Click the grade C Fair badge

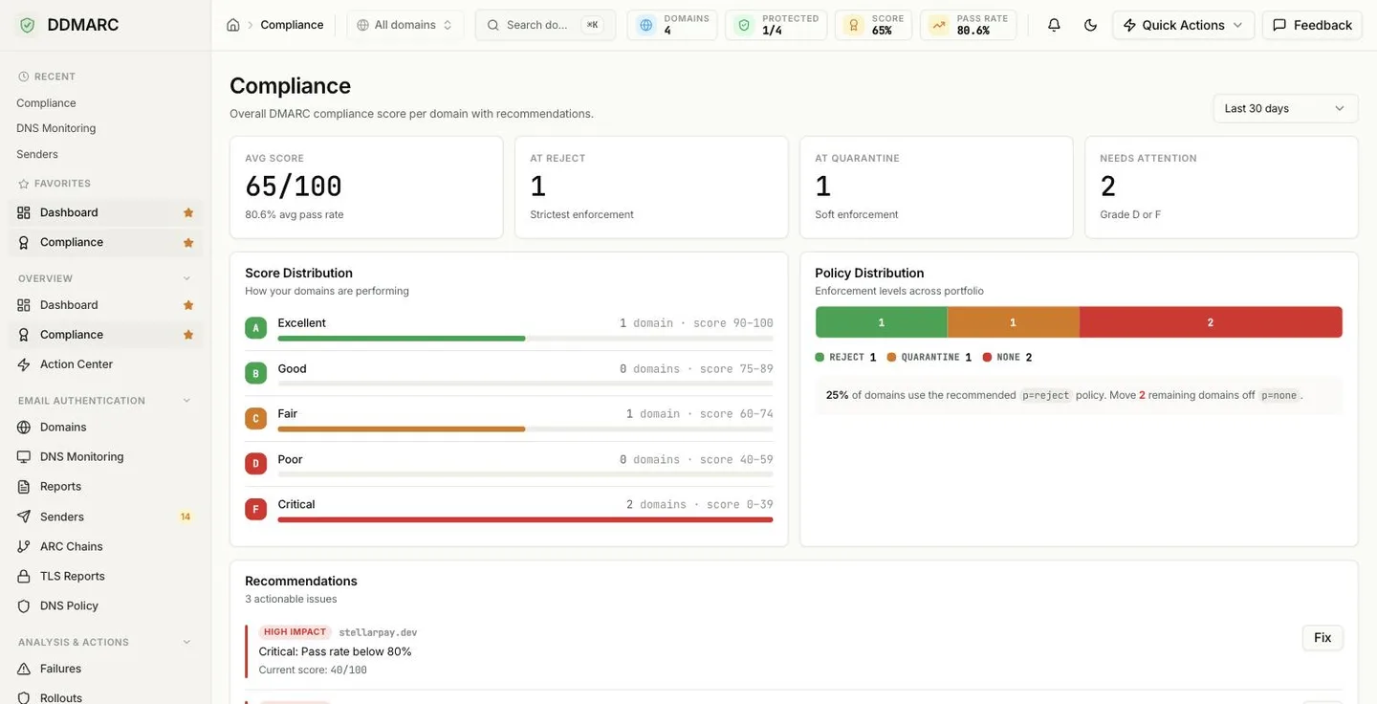click(255, 418)
